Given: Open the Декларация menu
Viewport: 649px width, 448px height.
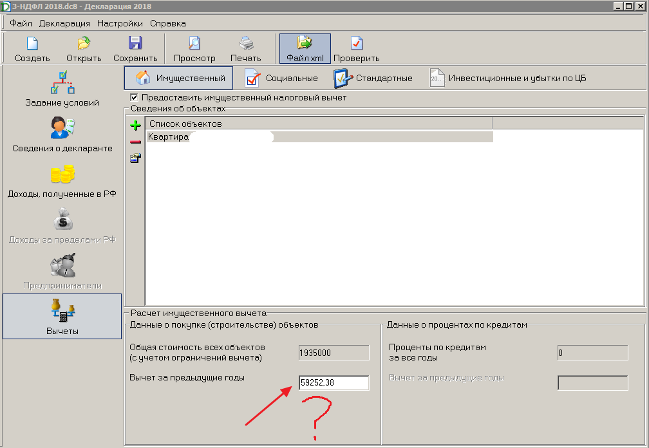Looking at the screenshot, I should [x=64, y=23].
